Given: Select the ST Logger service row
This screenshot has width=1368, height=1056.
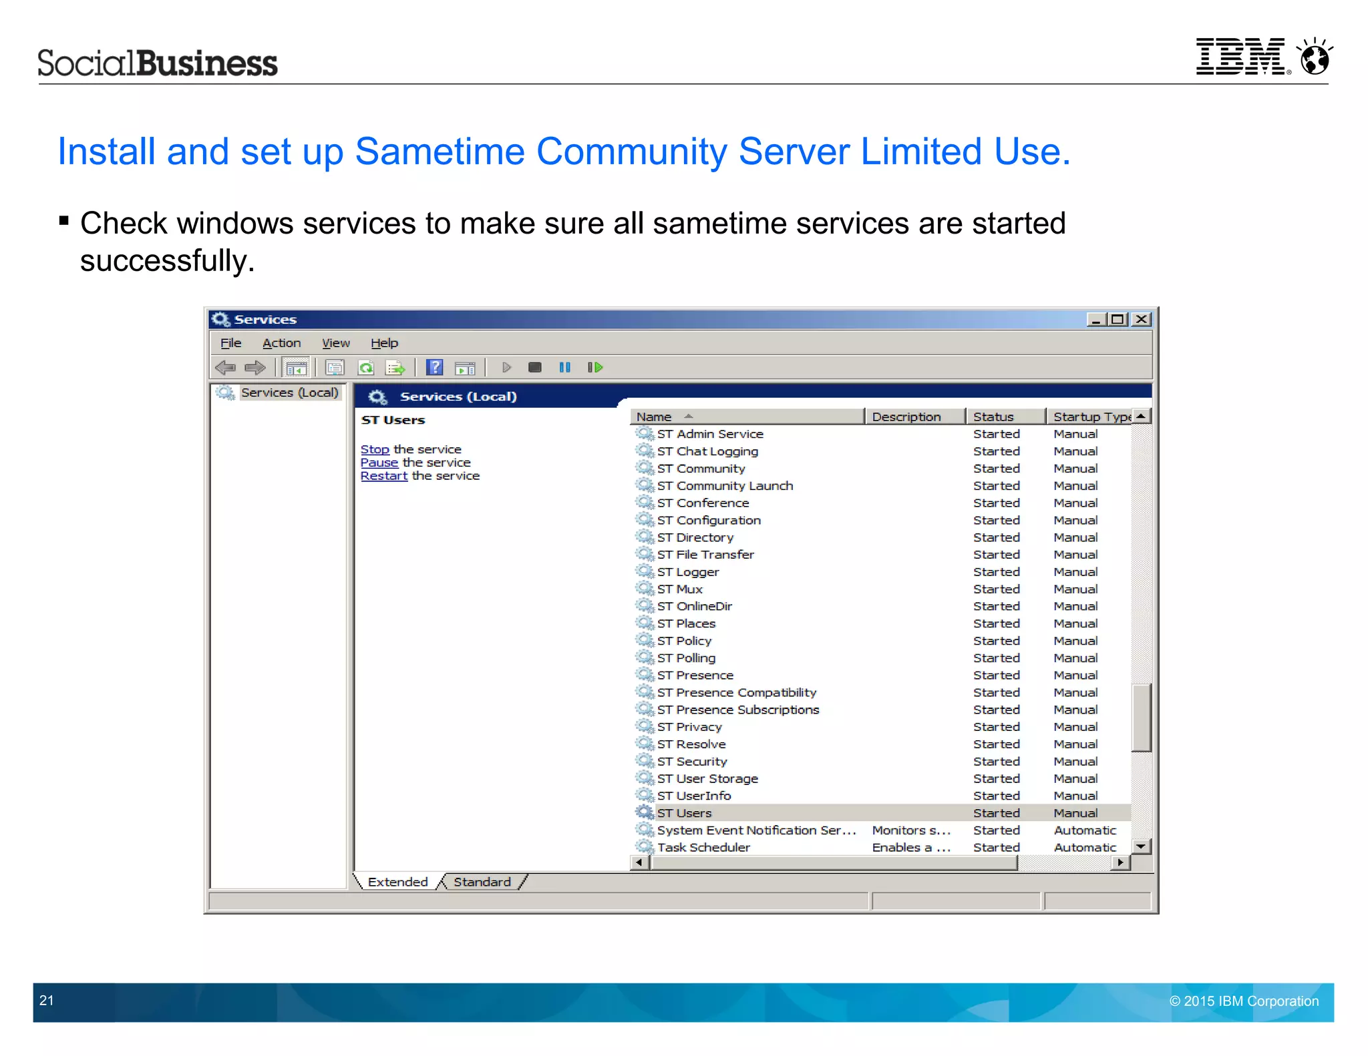Looking at the screenshot, I should click(x=880, y=571).
